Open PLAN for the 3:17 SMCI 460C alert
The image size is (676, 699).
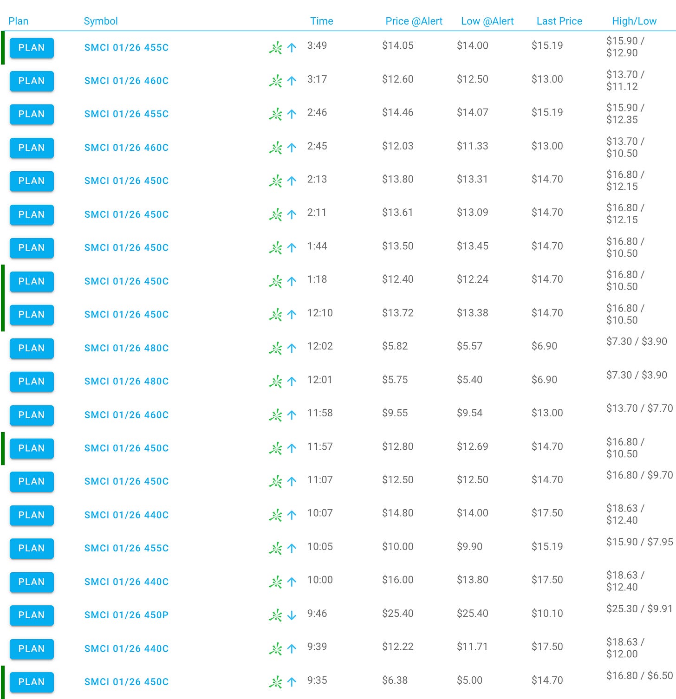(32, 81)
